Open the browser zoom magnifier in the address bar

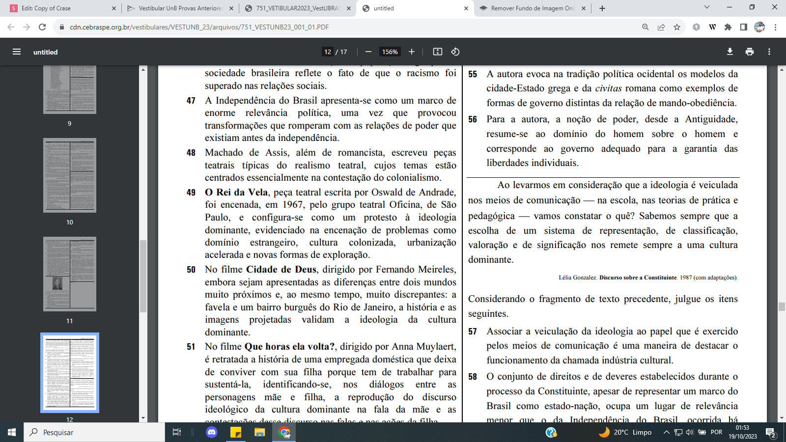tap(646, 27)
